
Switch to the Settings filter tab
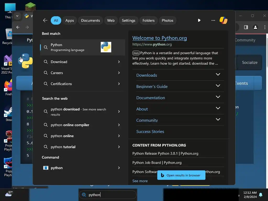(128, 20)
